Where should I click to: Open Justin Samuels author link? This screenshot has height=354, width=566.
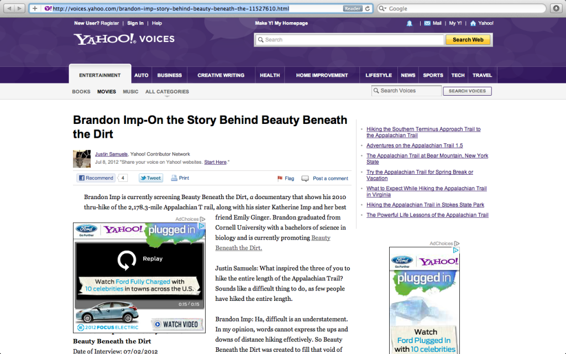111,154
